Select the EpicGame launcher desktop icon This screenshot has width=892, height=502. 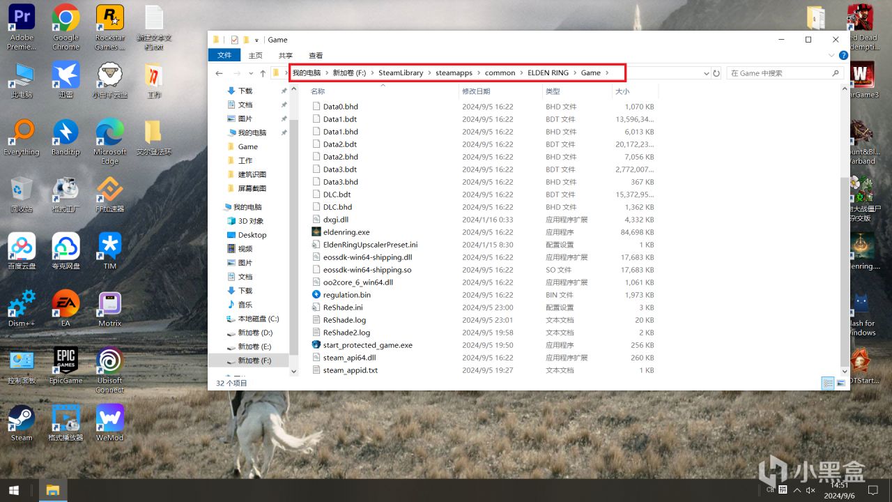pos(66,365)
